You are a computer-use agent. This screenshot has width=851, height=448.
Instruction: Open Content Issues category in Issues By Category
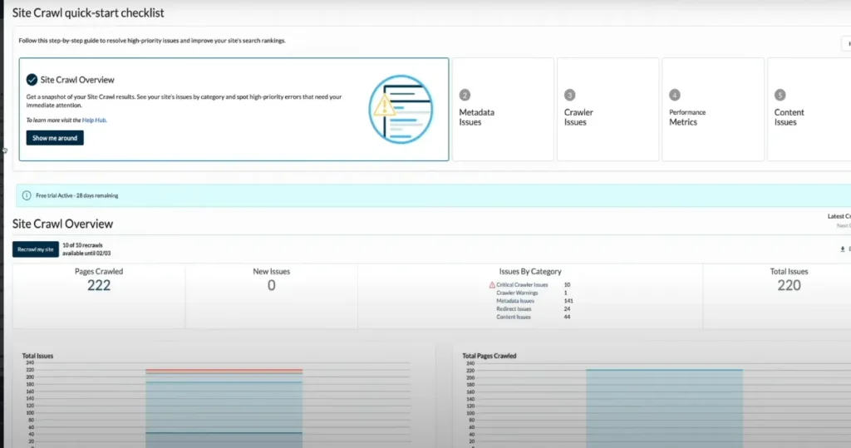coord(514,318)
